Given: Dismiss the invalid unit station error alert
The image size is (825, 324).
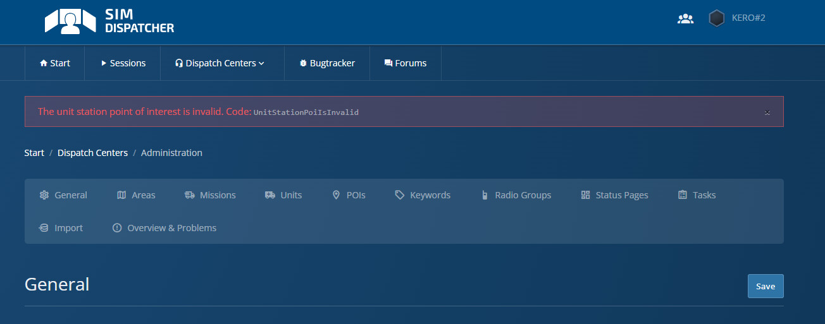Looking at the screenshot, I should [x=767, y=112].
